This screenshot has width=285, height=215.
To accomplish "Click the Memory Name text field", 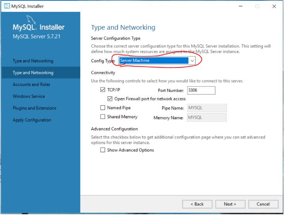I will click(x=206, y=117).
